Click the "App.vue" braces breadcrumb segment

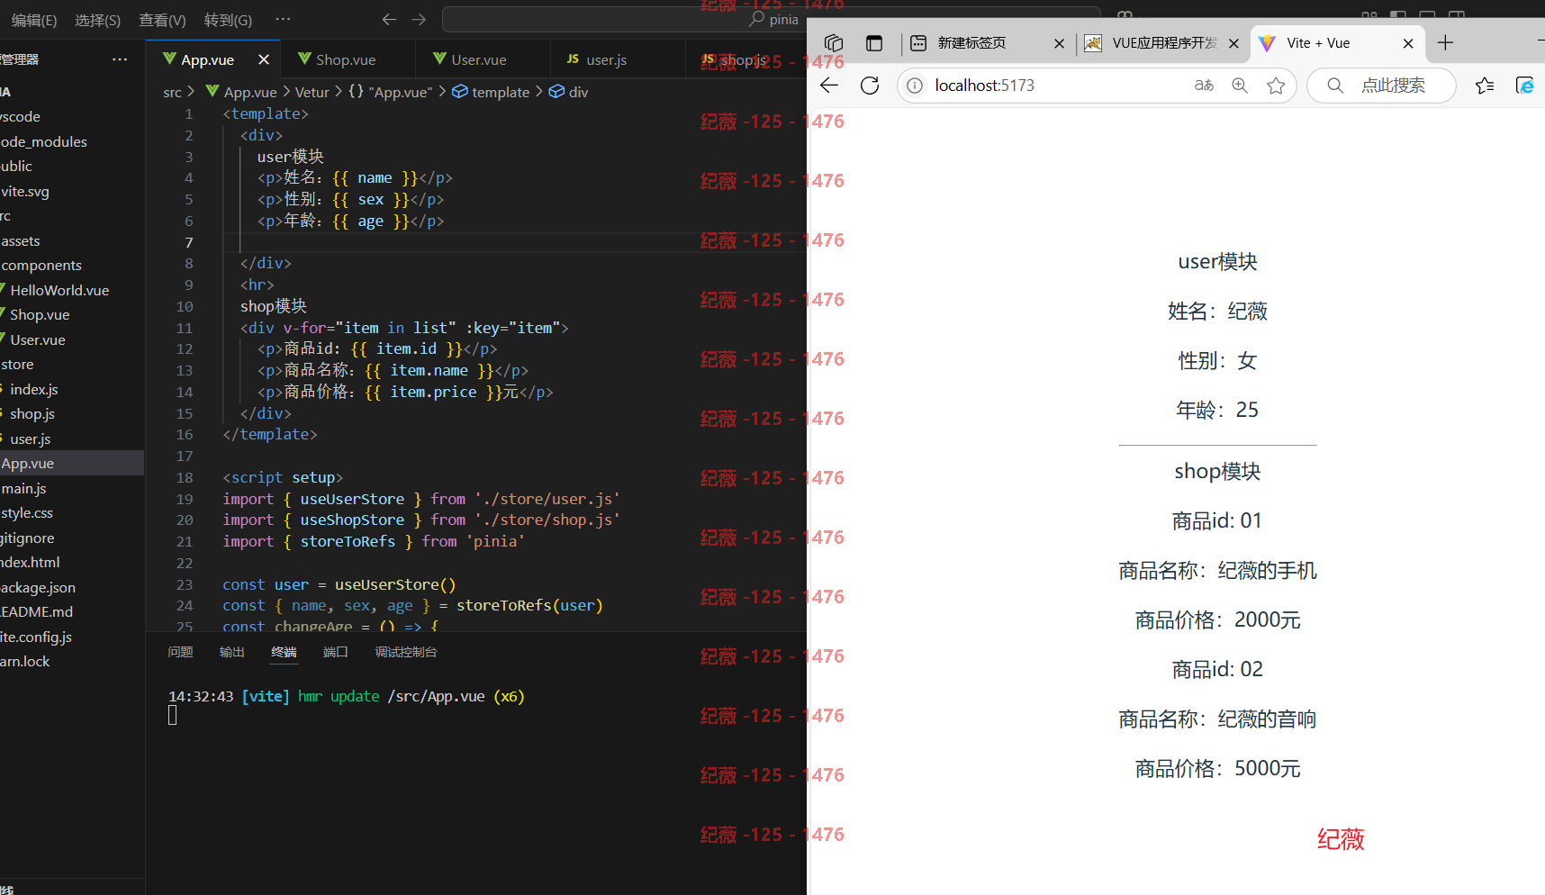pyautogui.click(x=391, y=92)
